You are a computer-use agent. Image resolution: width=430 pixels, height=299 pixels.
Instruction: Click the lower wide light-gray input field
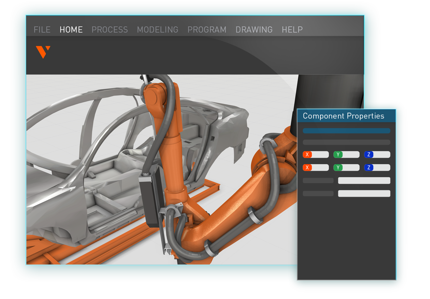tap(364, 193)
